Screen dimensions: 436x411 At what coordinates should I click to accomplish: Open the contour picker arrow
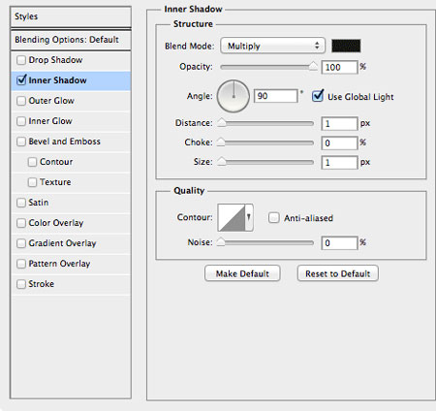[x=249, y=217]
